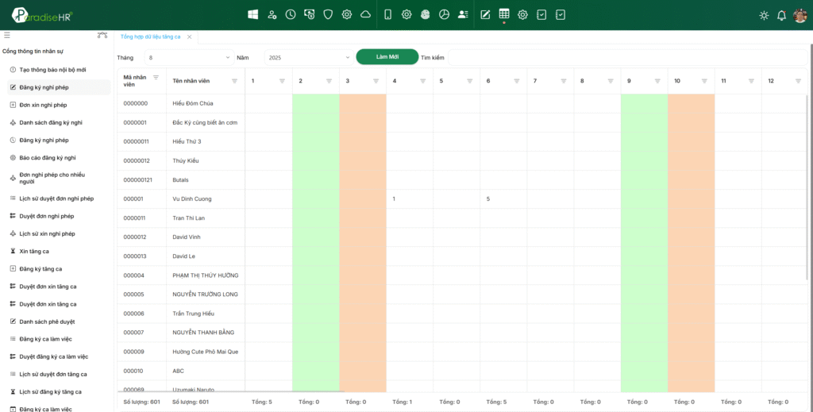Click the Cổng thông tin nhân sự header
This screenshot has height=412, width=813.
(33, 52)
